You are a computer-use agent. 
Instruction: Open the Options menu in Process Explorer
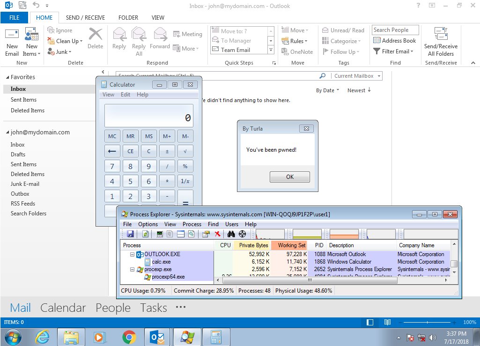click(x=148, y=224)
